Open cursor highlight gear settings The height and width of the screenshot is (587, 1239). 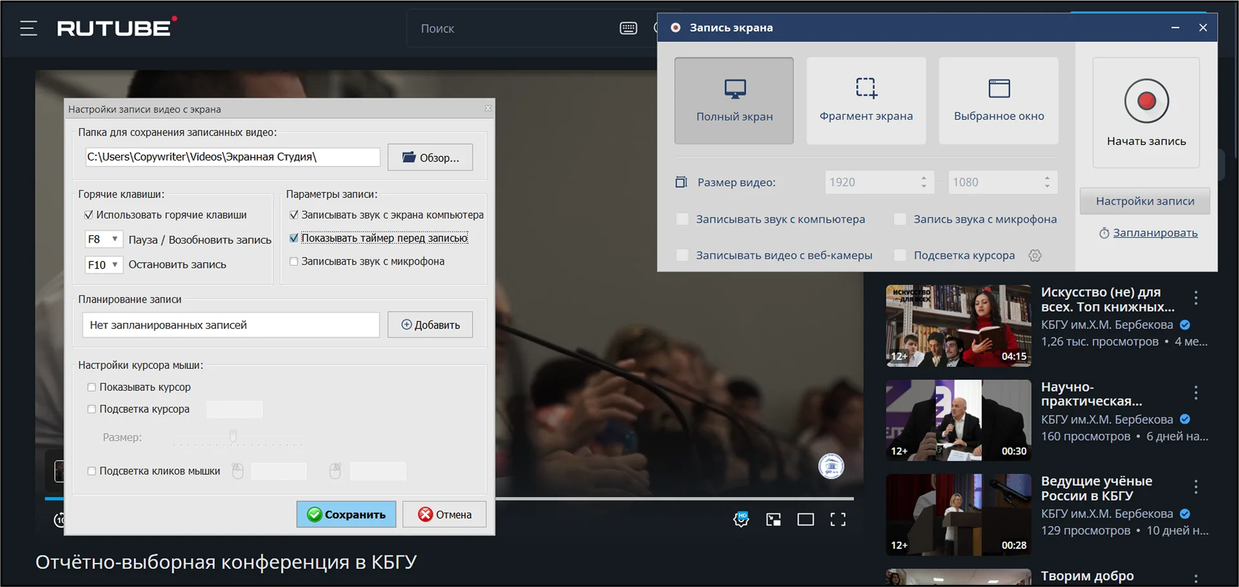pyautogui.click(x=1035, y=255)
